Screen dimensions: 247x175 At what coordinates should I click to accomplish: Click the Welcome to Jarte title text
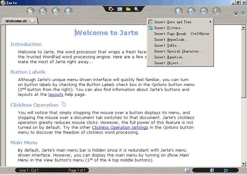(x=107, y=33)
